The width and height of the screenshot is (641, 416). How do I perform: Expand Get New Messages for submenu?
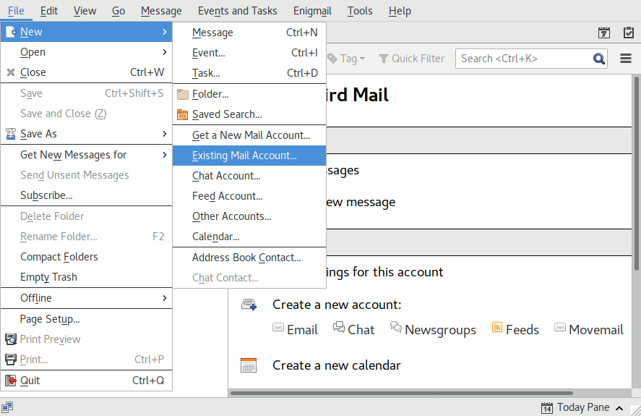[87, 155]
